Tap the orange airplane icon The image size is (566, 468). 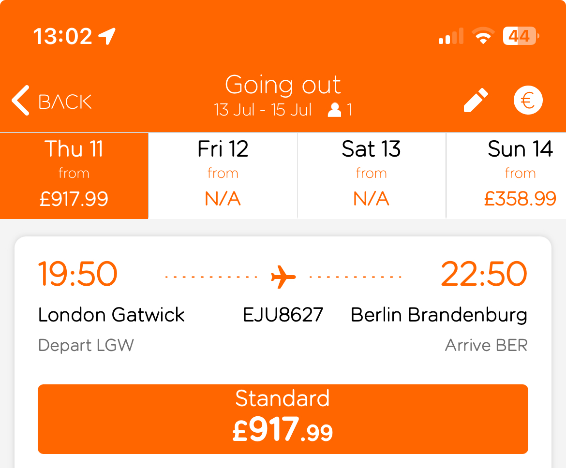pyautogui.click(x=283, y=277)
